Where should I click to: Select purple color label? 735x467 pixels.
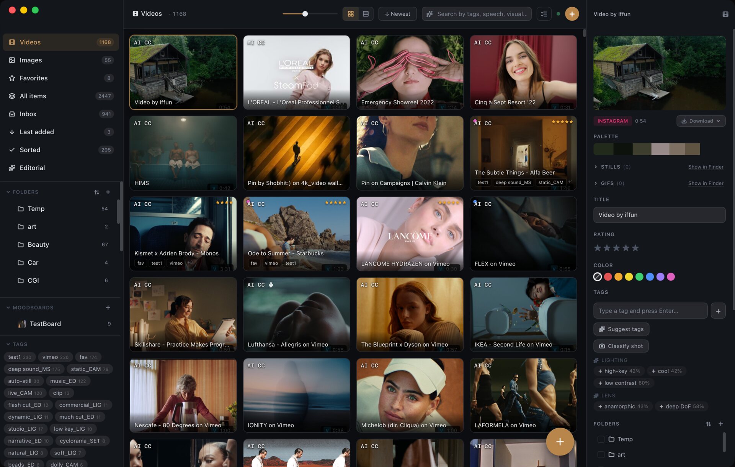click(660, 277)
